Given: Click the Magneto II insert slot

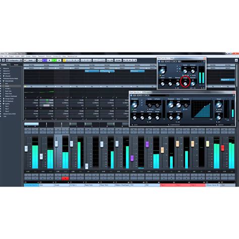Looking at the screenshot, I should coord(227,80).
